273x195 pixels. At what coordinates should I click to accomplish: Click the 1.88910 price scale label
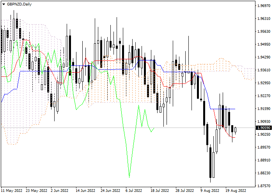tap(264, 160)
